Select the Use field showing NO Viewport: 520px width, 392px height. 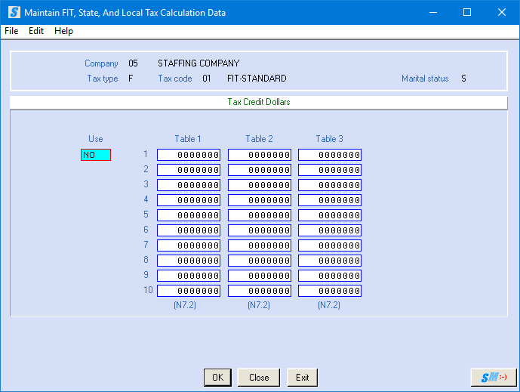click(x=96, y=155)
